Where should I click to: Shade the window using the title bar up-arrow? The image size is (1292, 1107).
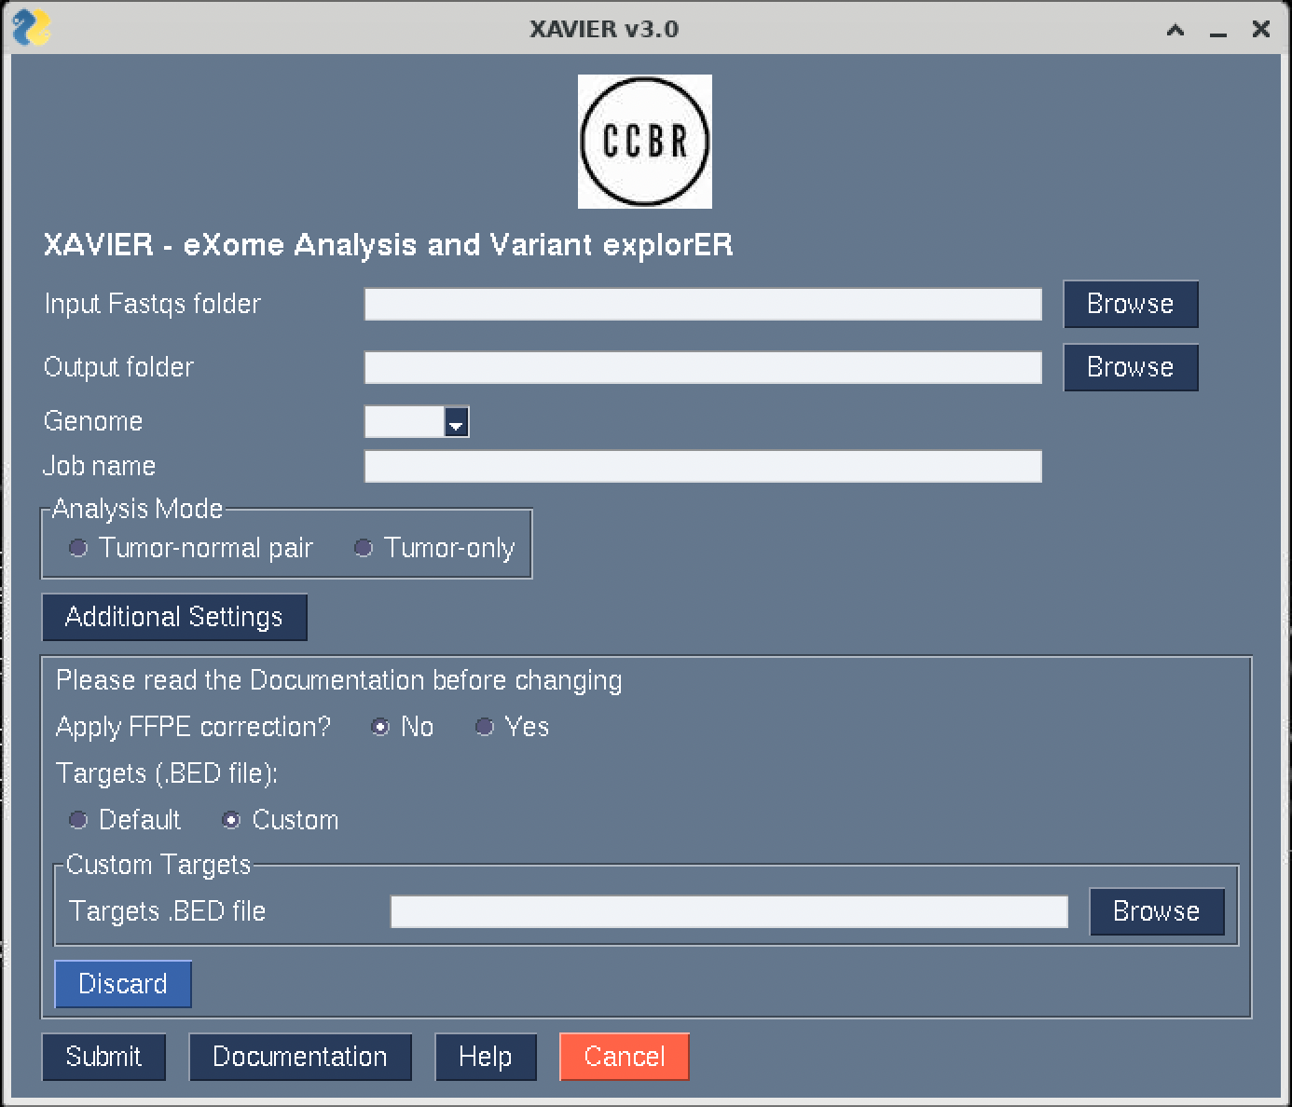(x=1175, y=30)
